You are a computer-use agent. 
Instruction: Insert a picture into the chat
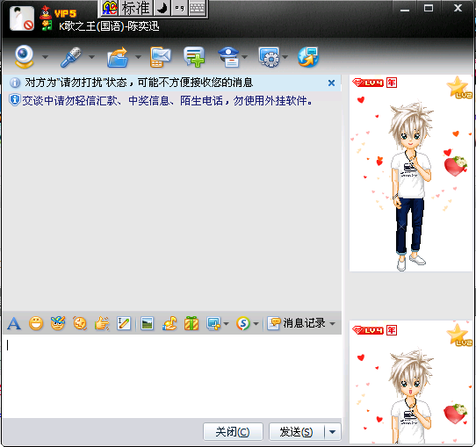148,323
